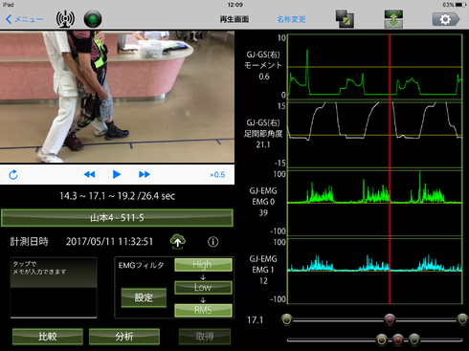Tap the walking patient video frame
The image size is (469, 351).
(x=117, y=97)
